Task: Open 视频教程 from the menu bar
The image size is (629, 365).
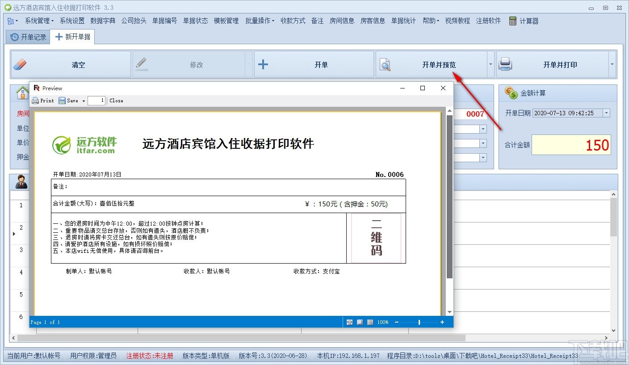Action: pyautogui.click(x=457, y=21)
